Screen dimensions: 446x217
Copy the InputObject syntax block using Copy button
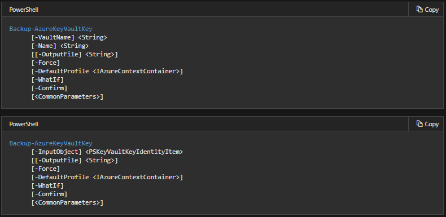point(427,124)
